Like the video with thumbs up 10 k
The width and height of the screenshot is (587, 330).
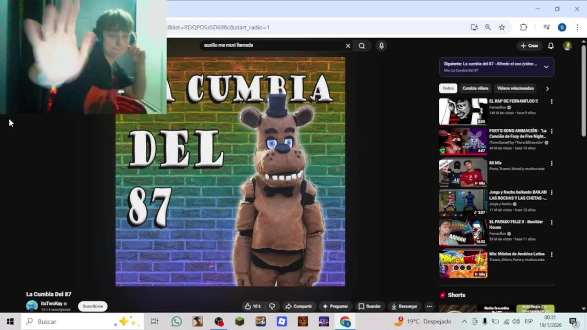(253, 306)
